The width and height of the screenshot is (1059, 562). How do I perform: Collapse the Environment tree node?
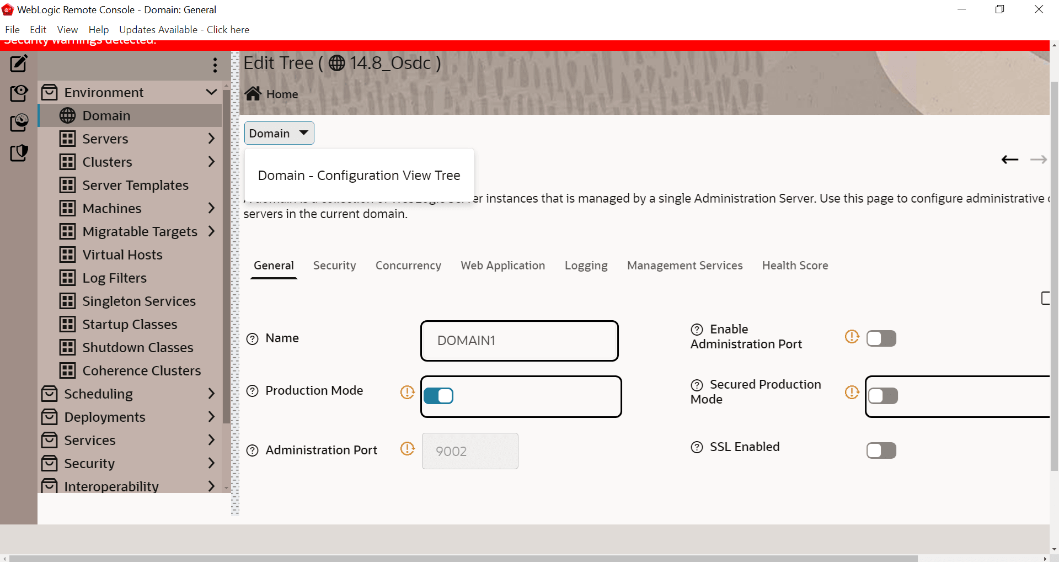[211, 92]
